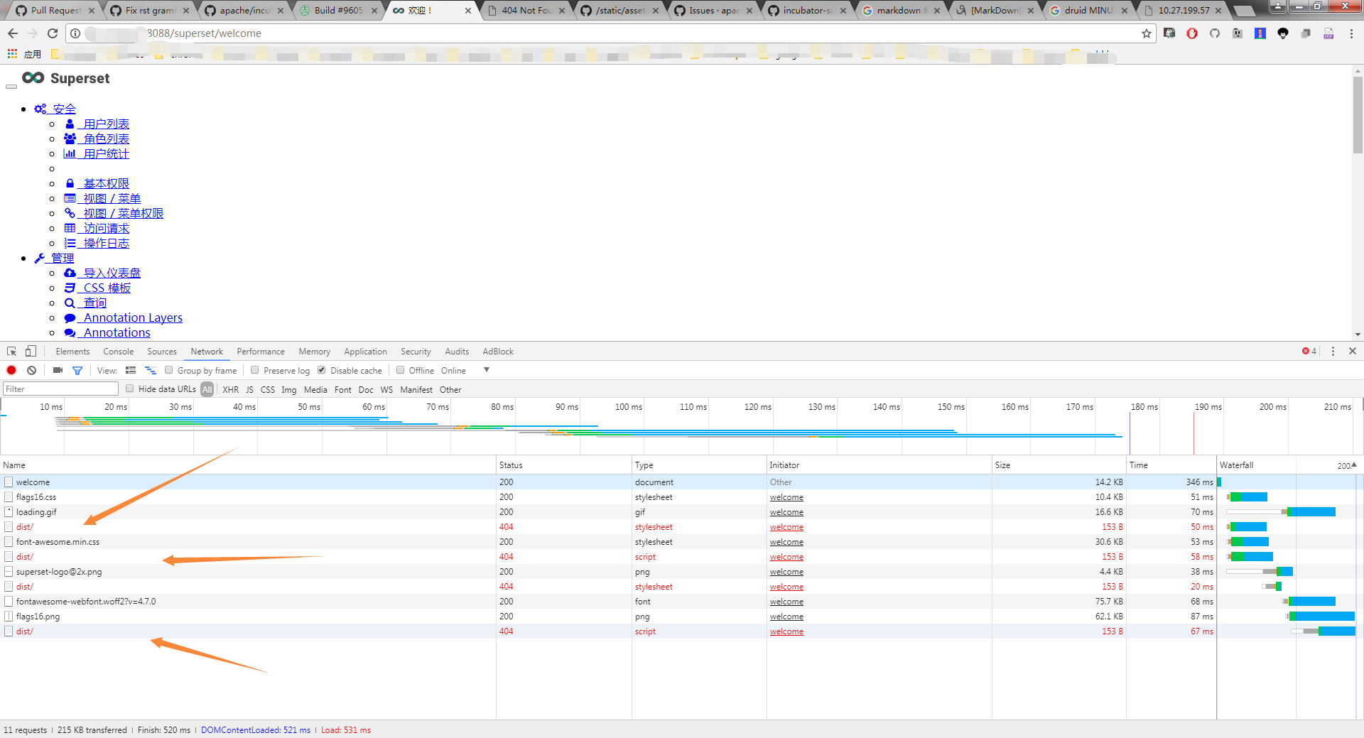
Task: Open the Application tab
Action: coord(365,351)
